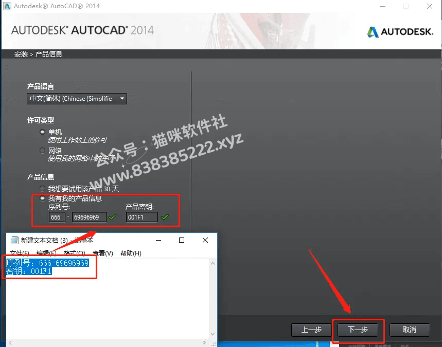Open the 编辑(E) menu in Notepad
The image size is (442, 347).
click(46, 253)
